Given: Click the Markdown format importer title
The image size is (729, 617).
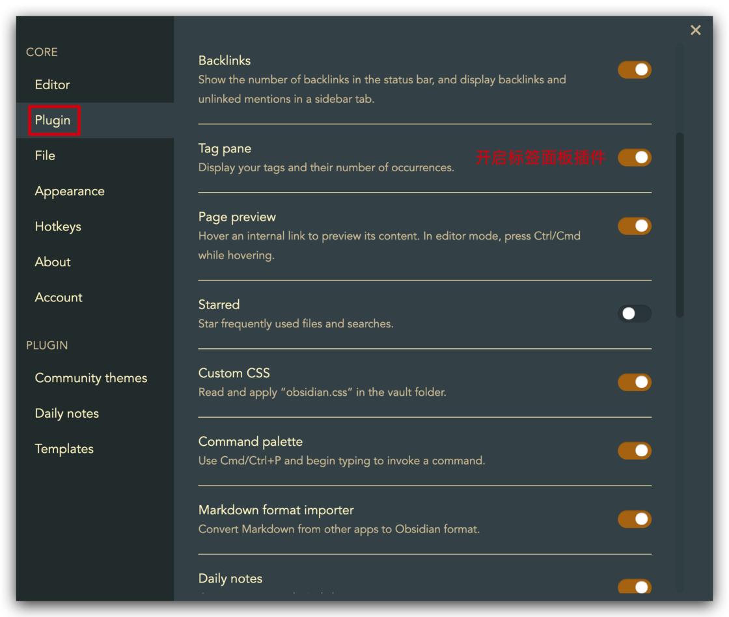Looking at the screenshot, I should (276, 510).
